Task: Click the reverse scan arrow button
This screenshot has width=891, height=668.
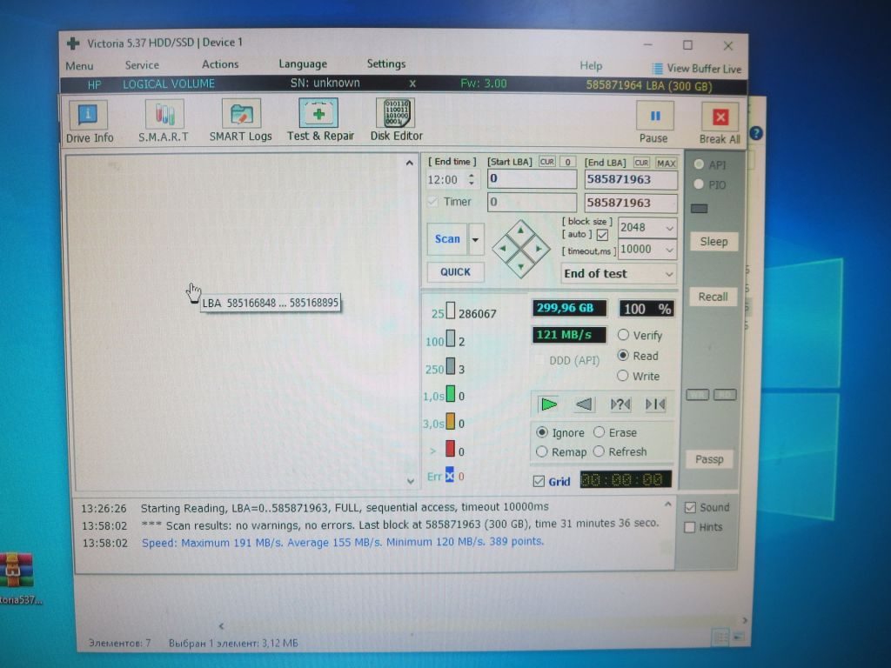Action: click(584, 404)
